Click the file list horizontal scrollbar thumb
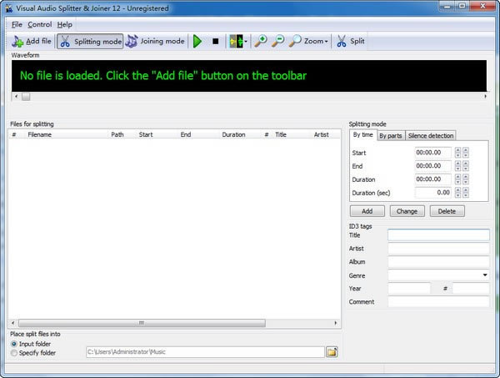Viewport: 500px width, 378px height. [x=142, y=323]
